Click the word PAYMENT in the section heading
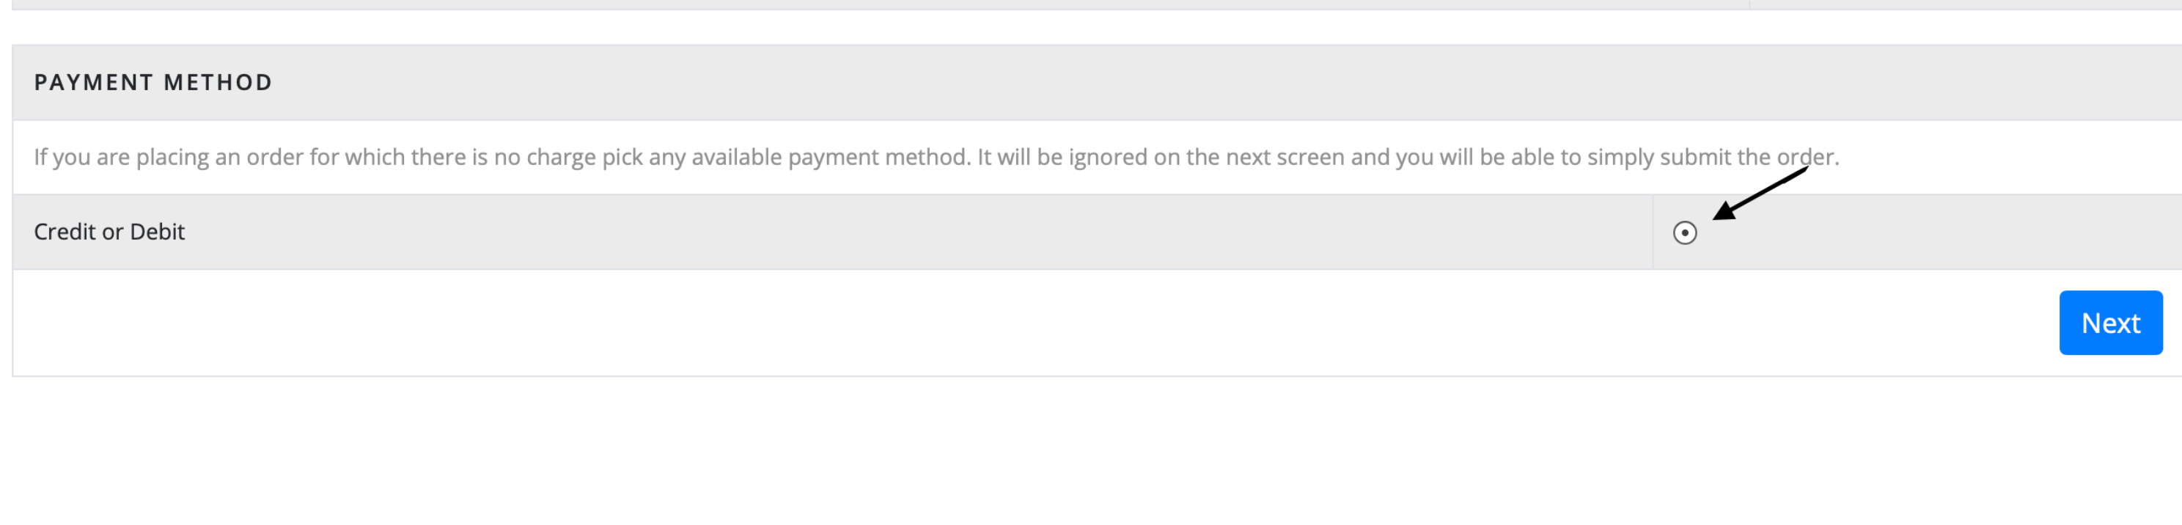 coord(94,82)
